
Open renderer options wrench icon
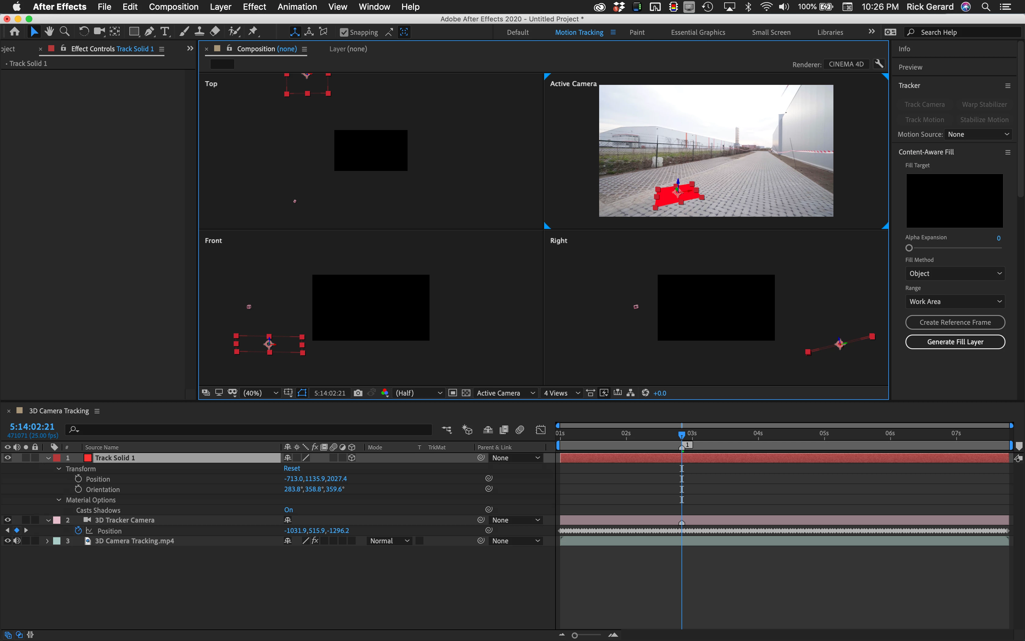tap(879, 64)
